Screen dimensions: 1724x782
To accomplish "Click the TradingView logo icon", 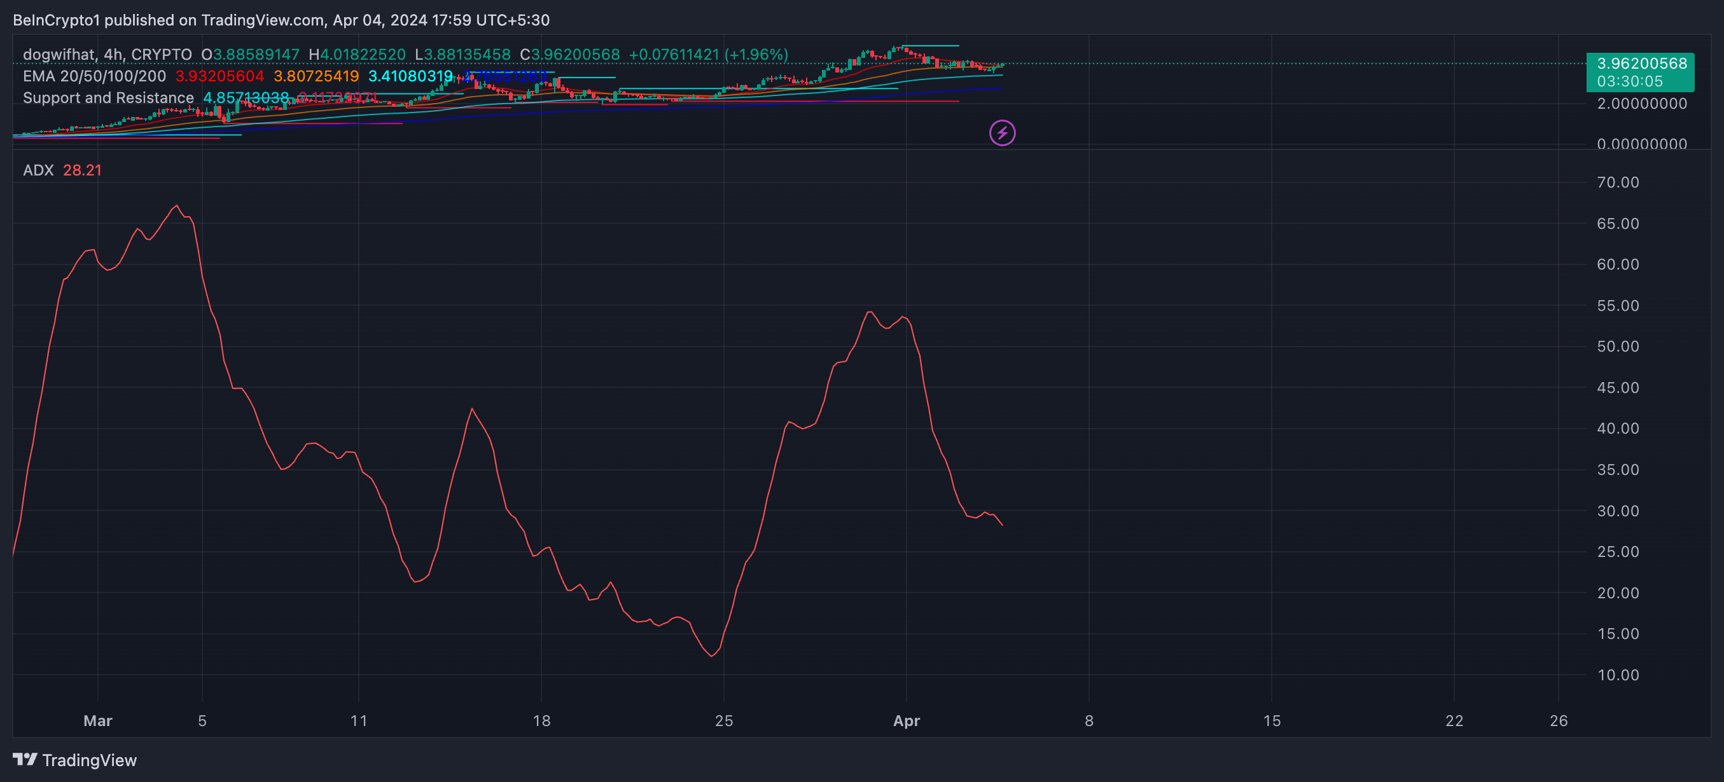I will [25, 759].
